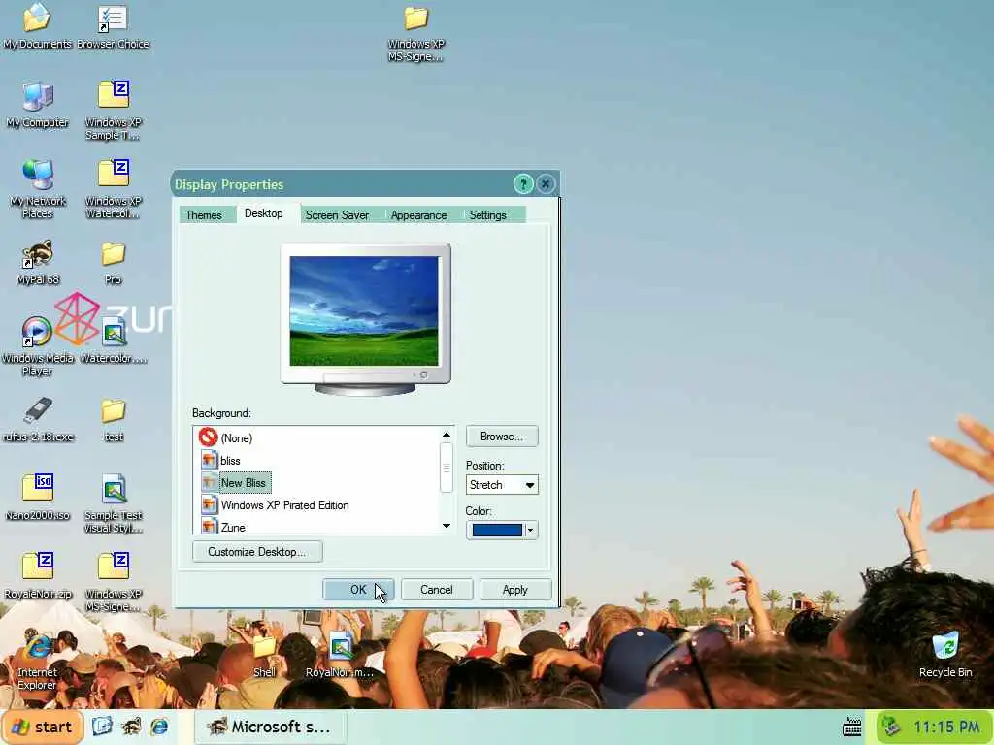994x745 pixels.
Task: Select the Desktop tab
Action: click(x=264, y=213)
